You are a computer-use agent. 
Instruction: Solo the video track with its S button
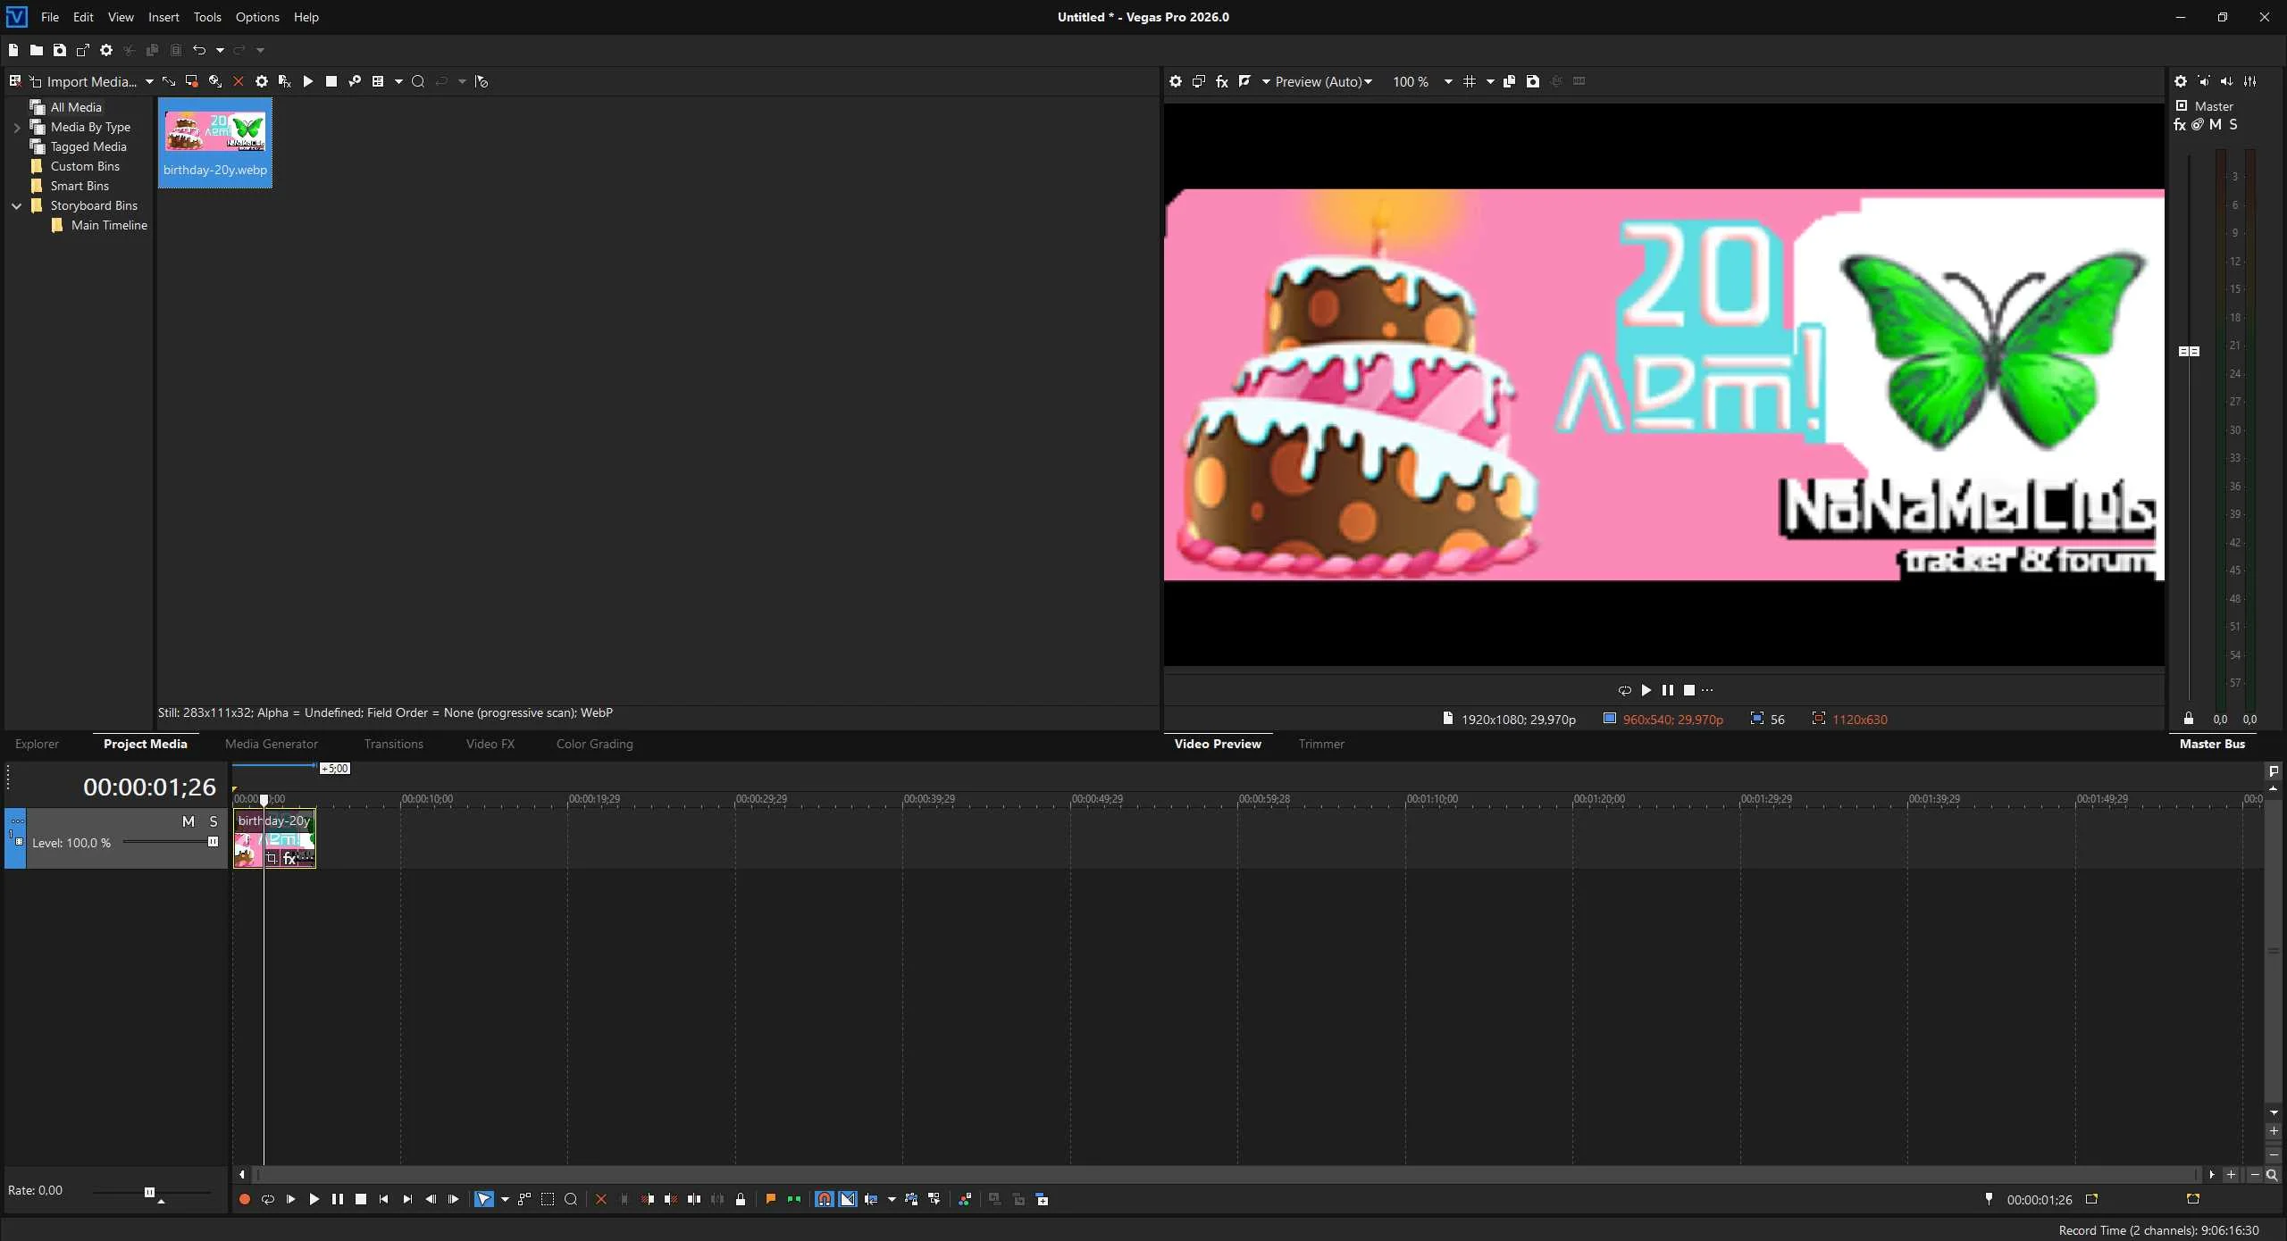click(214, 821)
